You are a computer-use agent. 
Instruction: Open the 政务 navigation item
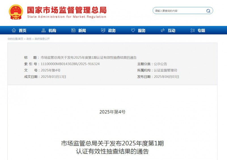[x=112, y=30]
